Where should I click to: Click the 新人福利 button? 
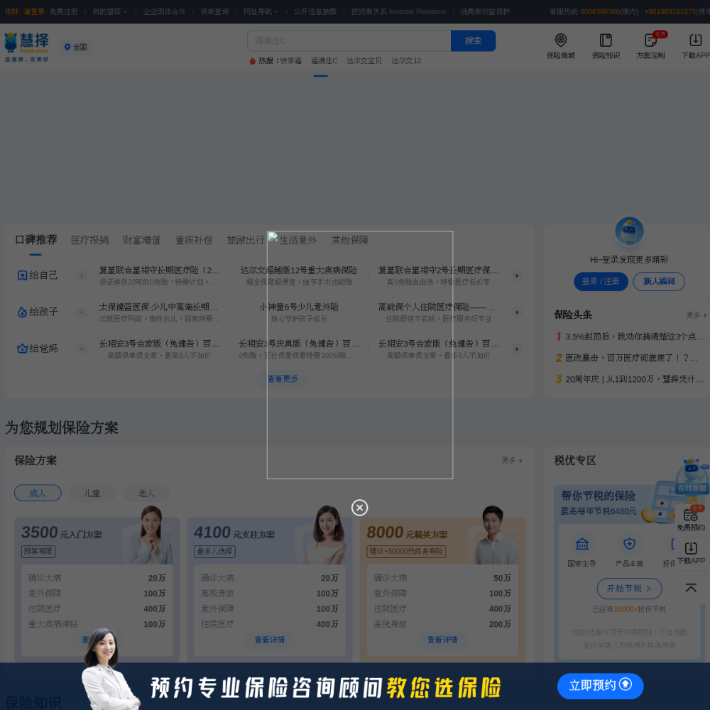[x=659, y=281]
